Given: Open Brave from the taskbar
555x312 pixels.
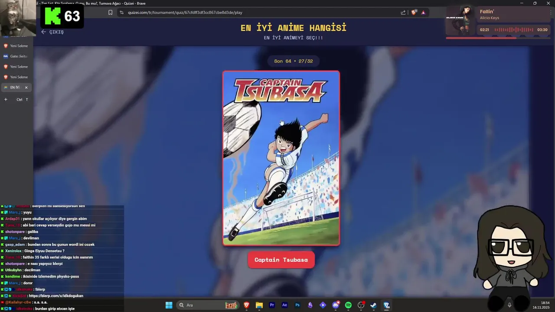Looking at the screenshot, I should coord(247,305).
